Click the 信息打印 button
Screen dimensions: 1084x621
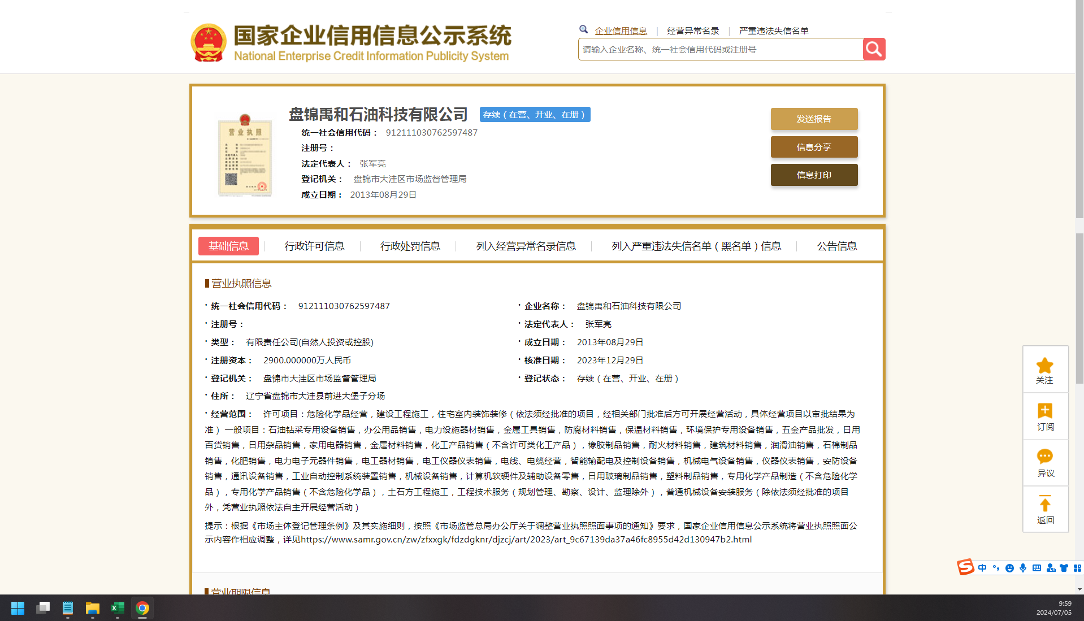point(814,175)
